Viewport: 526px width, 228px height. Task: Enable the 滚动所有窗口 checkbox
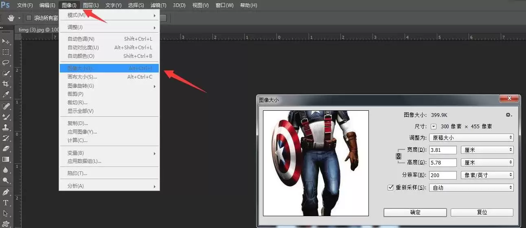pyautogui.click(x=29, y=18)
